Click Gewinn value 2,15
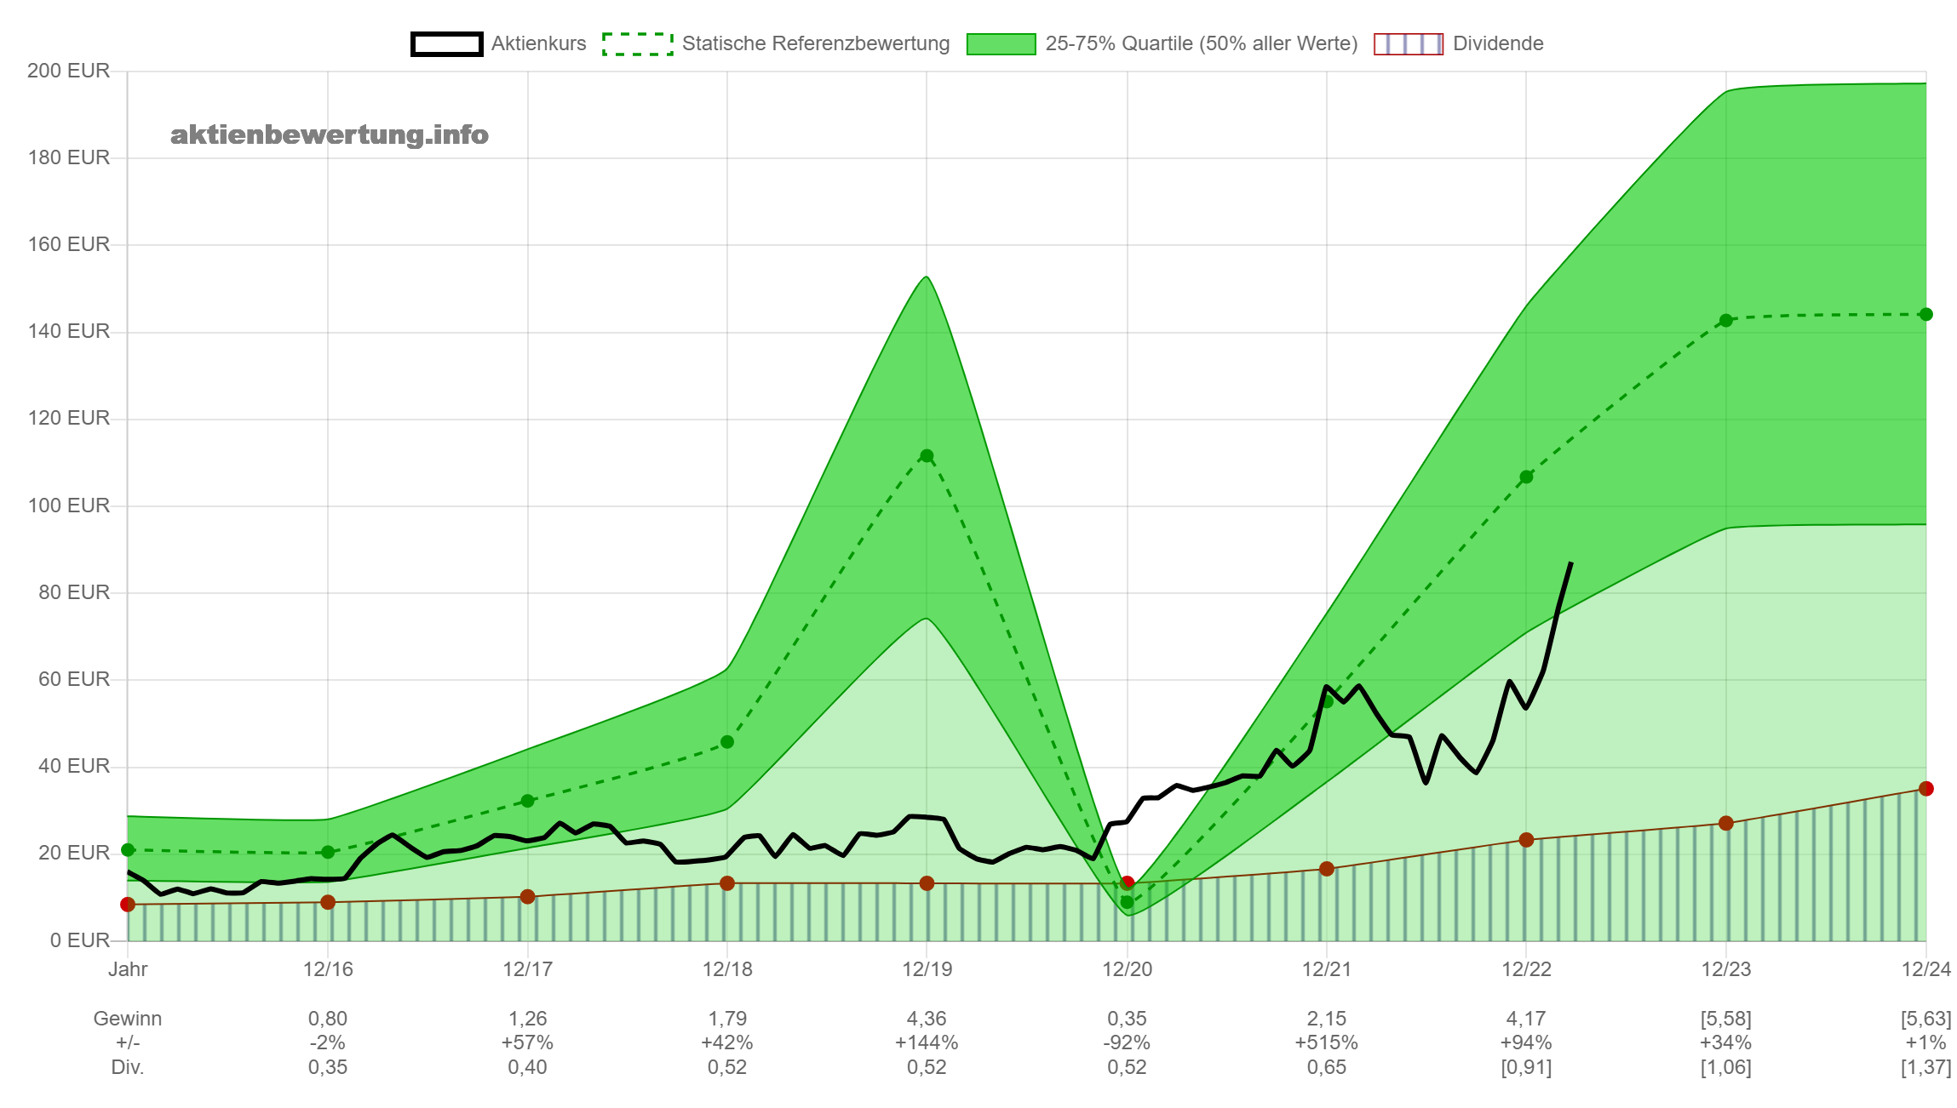This screenshot has width=1957, height=1108. [1327, 1019]
